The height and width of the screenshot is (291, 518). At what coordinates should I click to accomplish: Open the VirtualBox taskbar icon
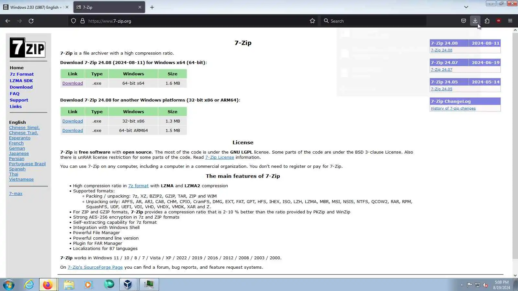click(x=128, y=285)
